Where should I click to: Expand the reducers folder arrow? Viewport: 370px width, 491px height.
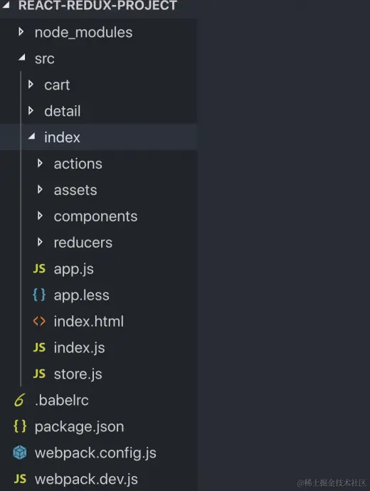(x=40, y=242)
